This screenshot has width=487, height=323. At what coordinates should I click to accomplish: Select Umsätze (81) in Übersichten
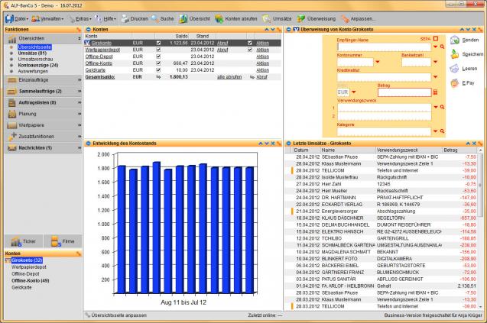(32, 53)
